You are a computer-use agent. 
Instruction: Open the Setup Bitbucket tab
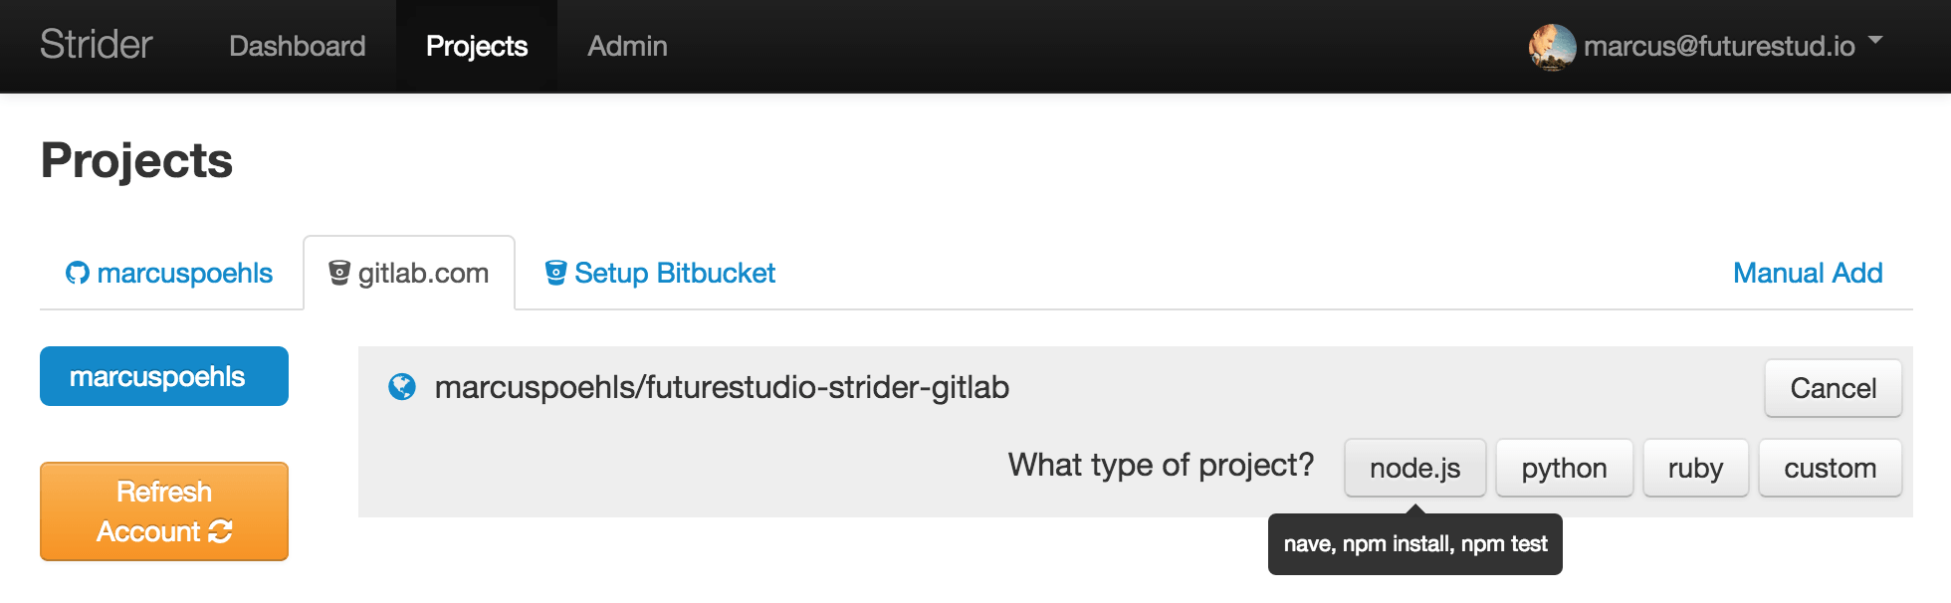tap(660, 273)
